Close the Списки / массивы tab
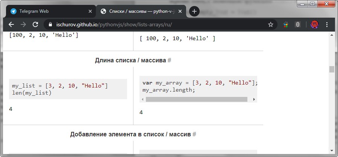 click(x=180, y=11)
